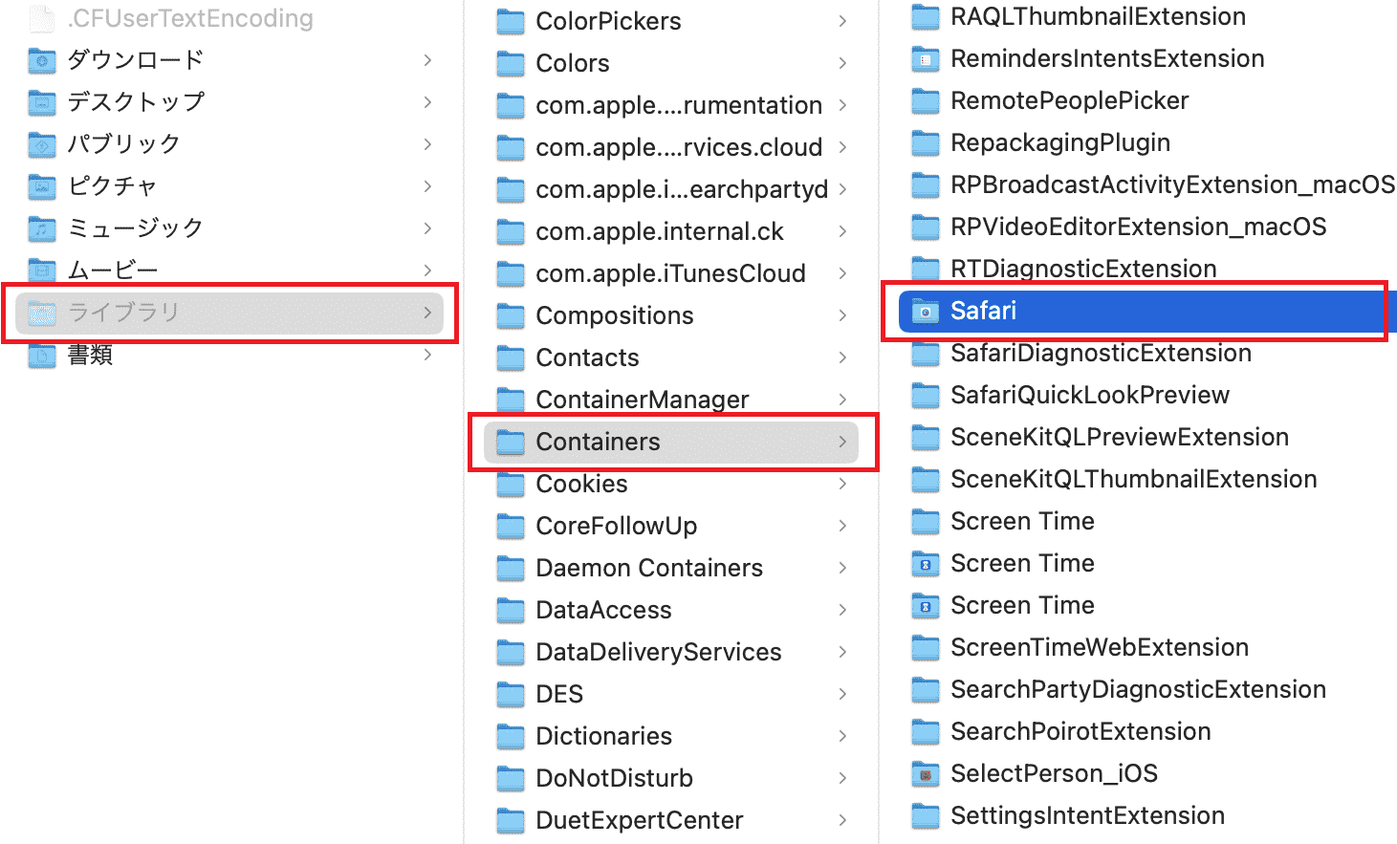Image resolution: width=1397 pixels, height=844 pixels.
Task: Select the com.apple.internal.ck folder name
Action: (x=660, y=231)
